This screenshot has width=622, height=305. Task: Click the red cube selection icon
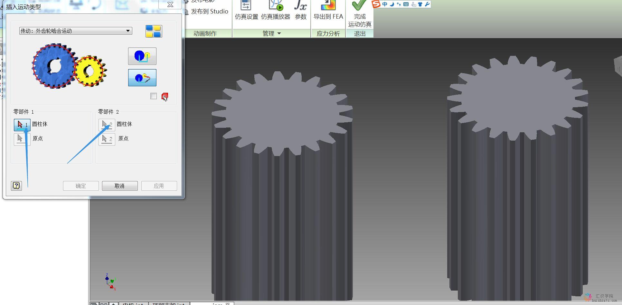[x=165, y=97]
